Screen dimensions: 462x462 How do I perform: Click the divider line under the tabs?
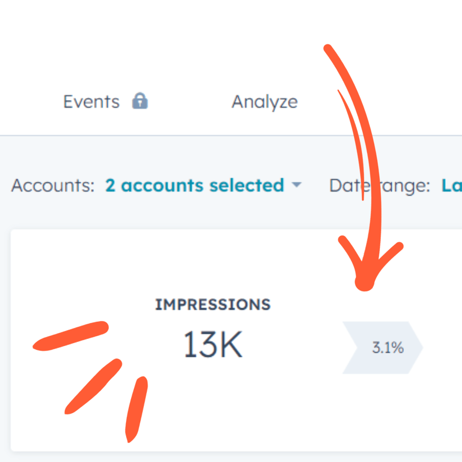231,136
